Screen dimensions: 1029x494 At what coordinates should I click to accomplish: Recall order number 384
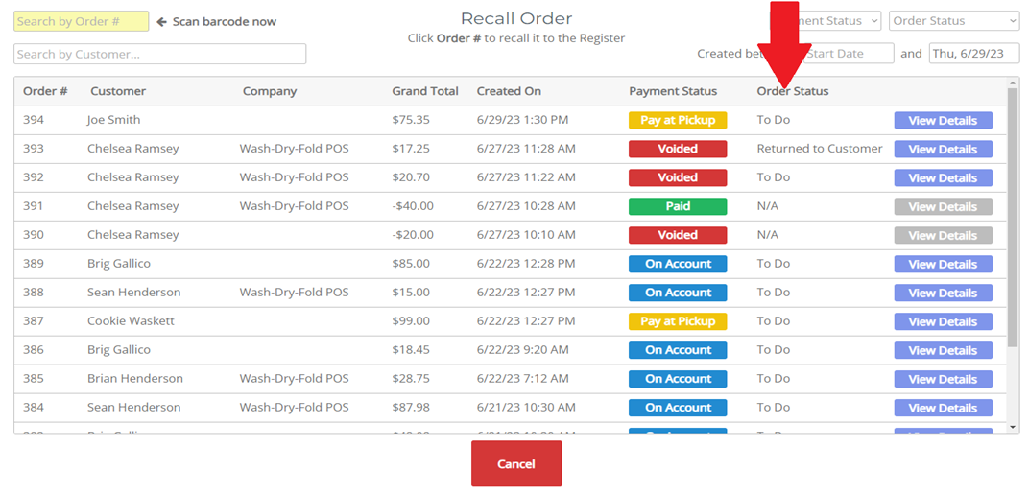34,408
